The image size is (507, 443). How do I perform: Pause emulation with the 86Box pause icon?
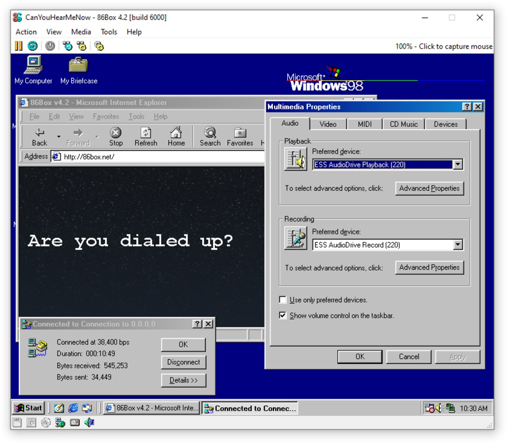18,46
